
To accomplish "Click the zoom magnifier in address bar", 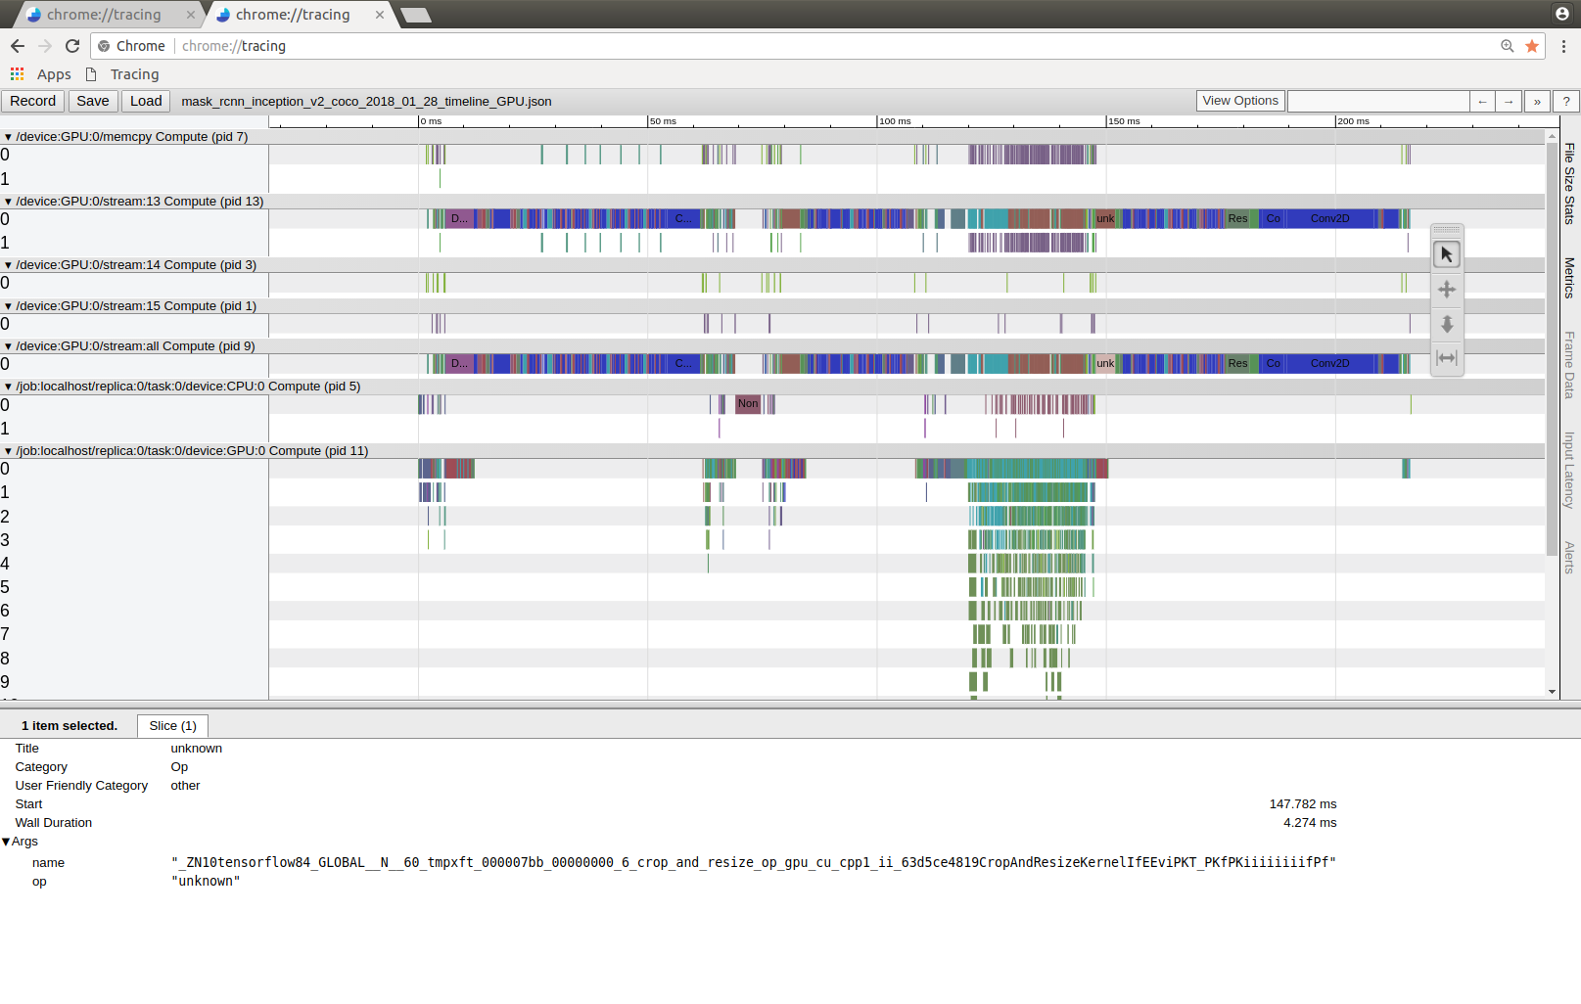I will [1508, 46].
